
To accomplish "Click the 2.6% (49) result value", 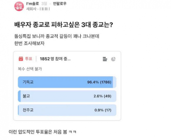I will coord(103,96).
